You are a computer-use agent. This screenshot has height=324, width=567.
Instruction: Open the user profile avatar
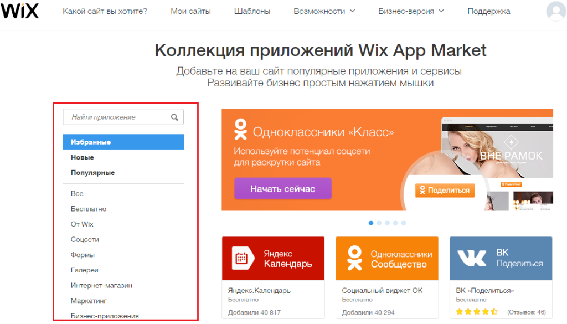click(556, 11)
